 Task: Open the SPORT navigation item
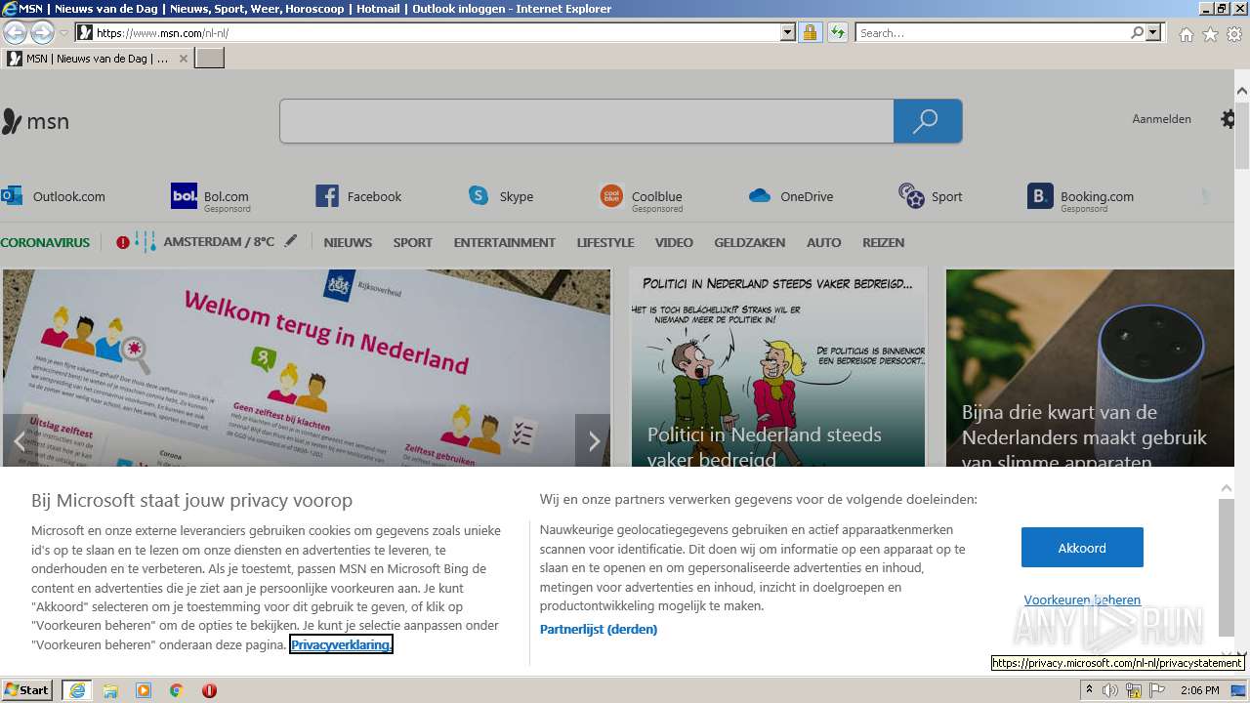click(413, 242)
